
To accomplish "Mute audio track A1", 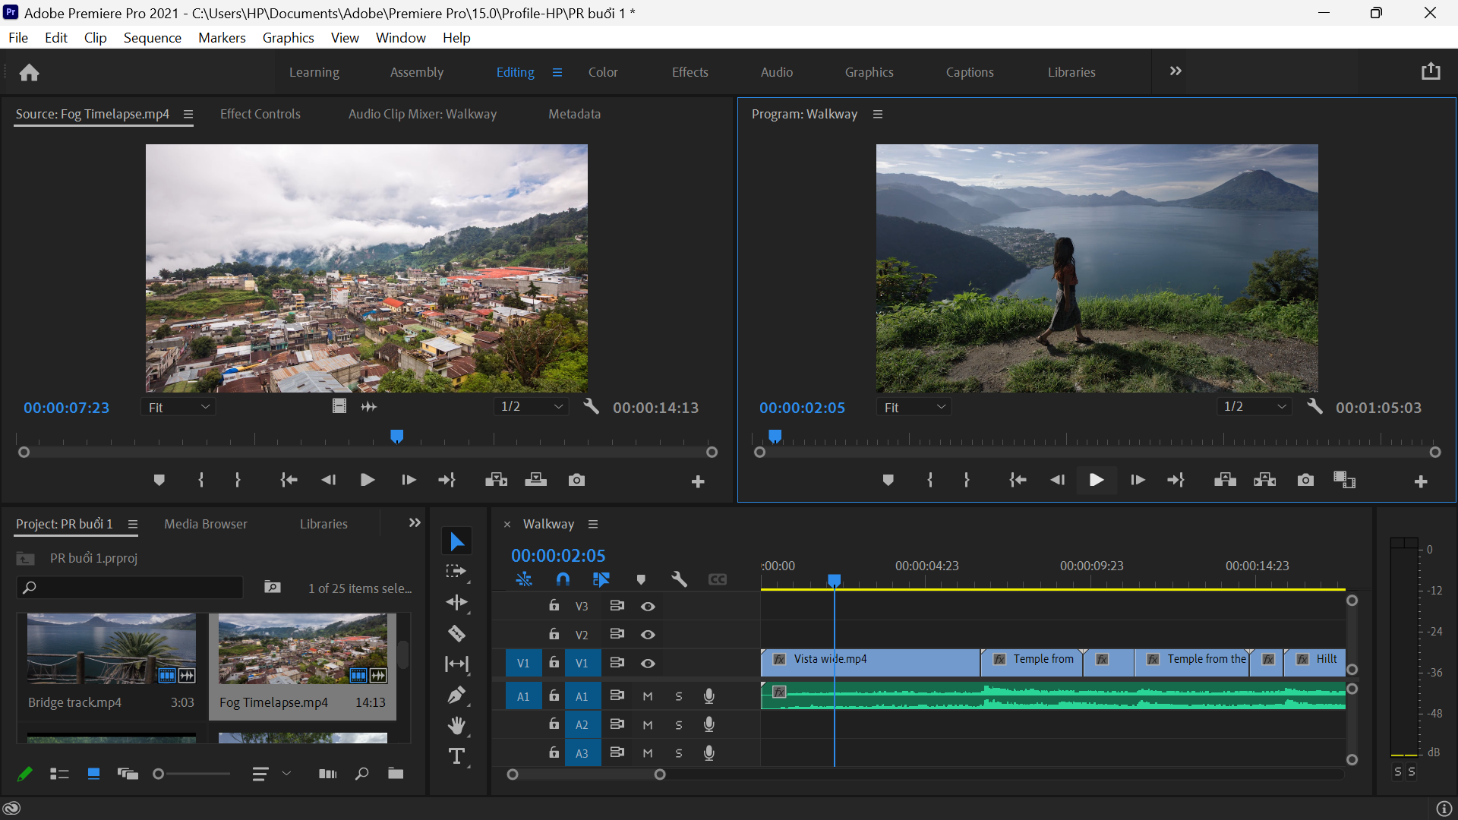I will click(x=648, y=696).
